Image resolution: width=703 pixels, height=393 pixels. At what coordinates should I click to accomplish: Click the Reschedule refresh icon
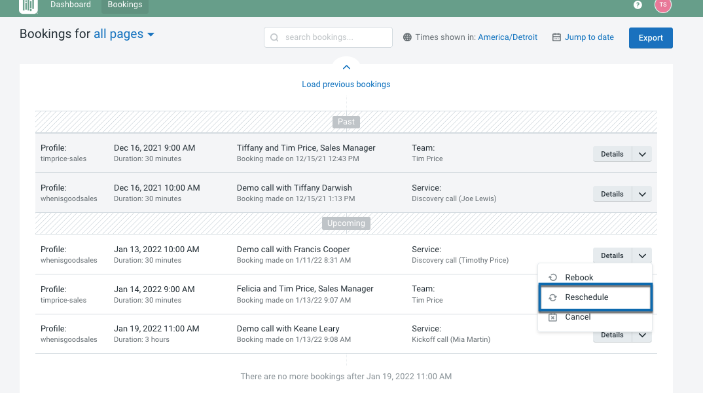(x=553, y=297)
